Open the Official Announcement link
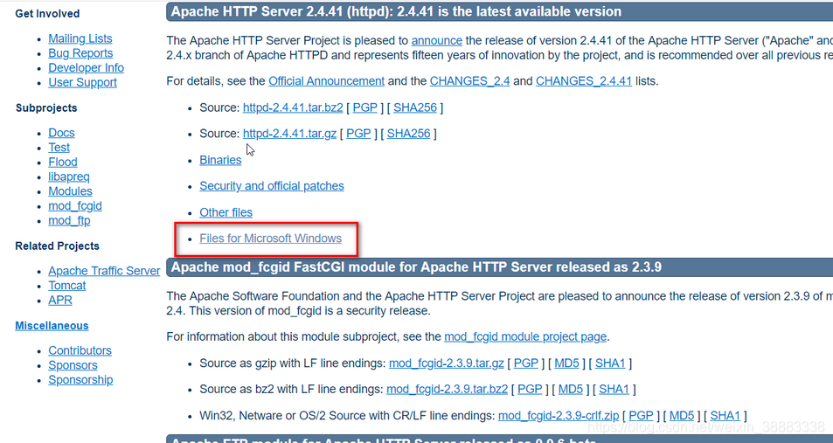Image resolution: width=833 pixels, height=443 pixels. point(326,80)
